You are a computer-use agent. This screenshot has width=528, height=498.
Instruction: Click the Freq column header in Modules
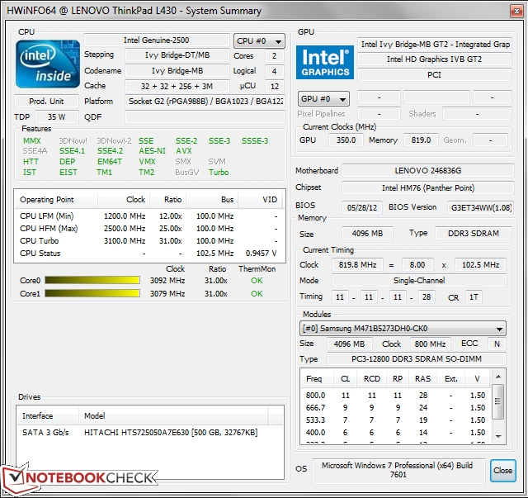click(317, 378)
